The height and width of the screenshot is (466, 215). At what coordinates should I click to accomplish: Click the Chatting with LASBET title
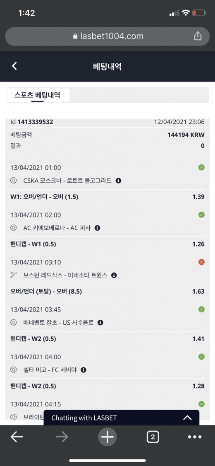pos(84,418)
